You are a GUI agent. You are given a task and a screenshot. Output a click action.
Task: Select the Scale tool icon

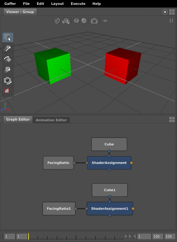(8, 70)
